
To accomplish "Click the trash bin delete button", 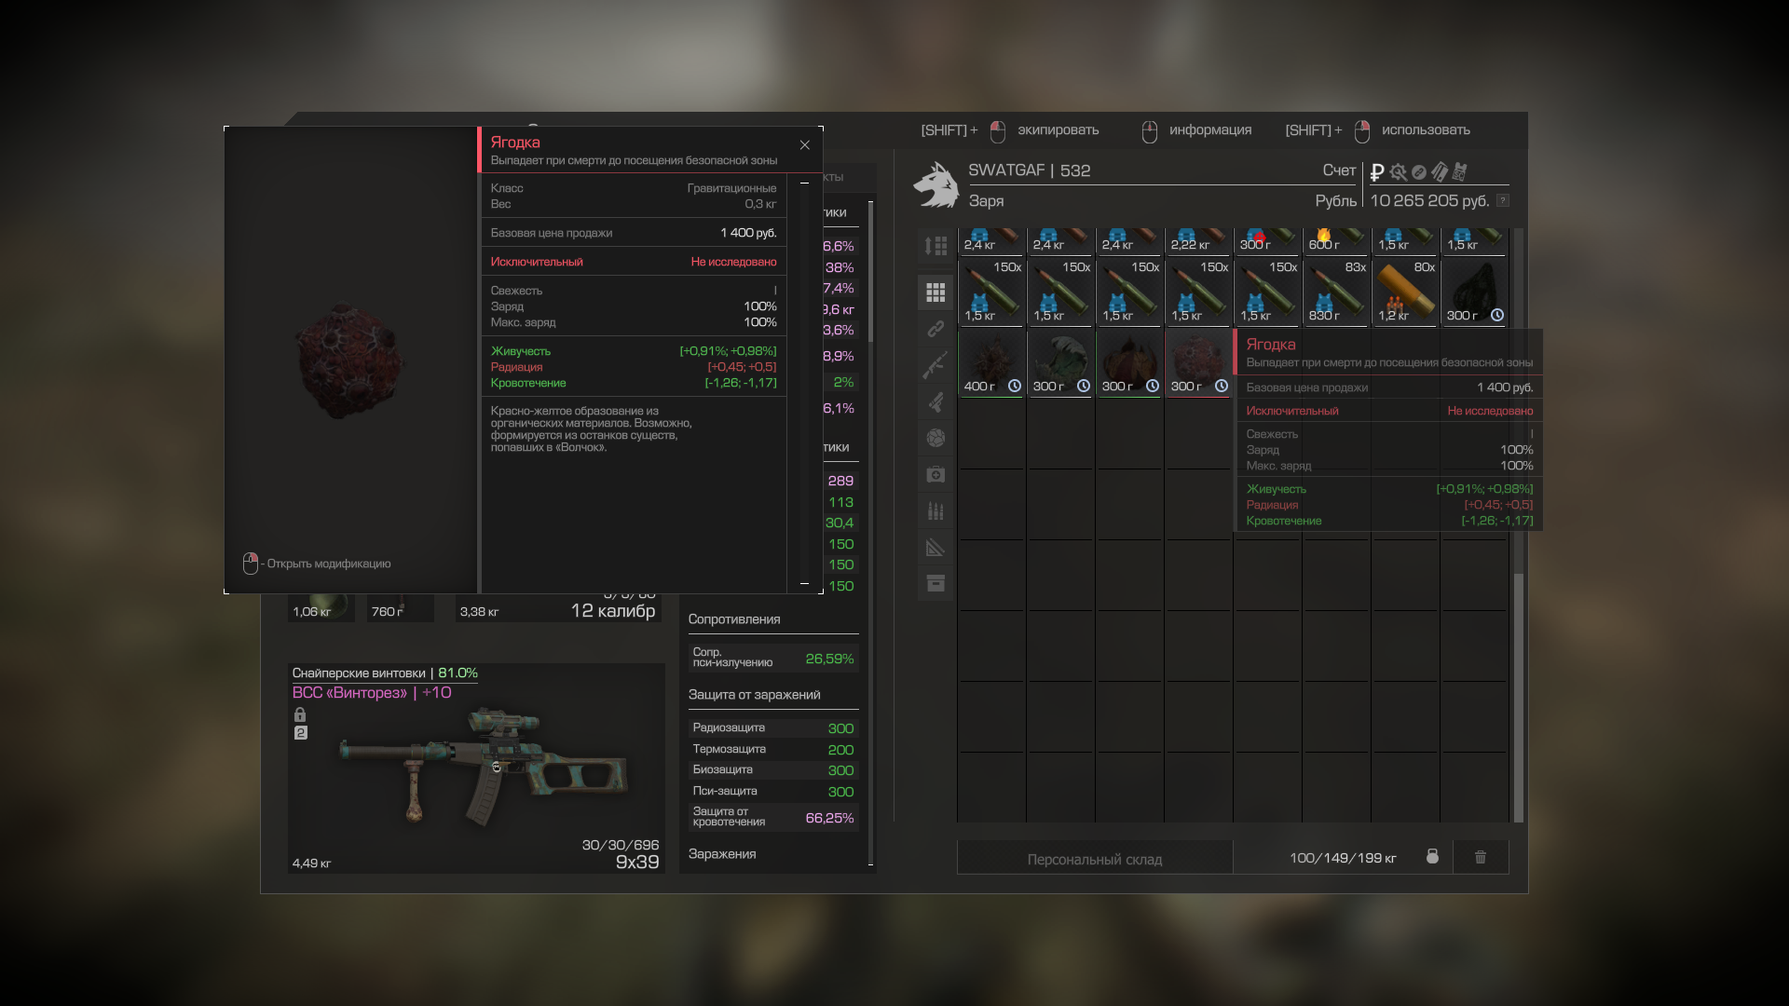I will tap(1481, 857).
